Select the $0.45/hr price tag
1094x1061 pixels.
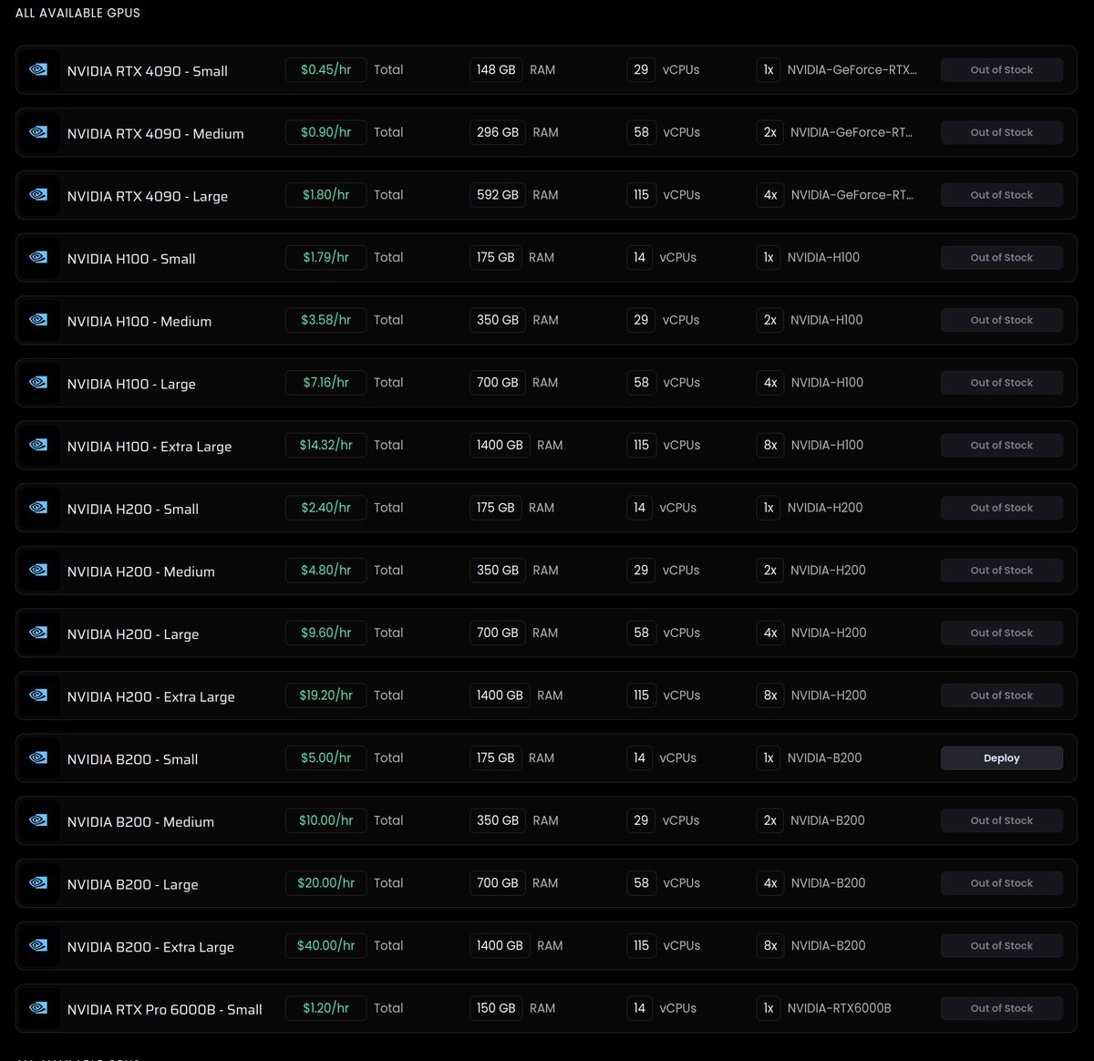click(x=325, y=69)
